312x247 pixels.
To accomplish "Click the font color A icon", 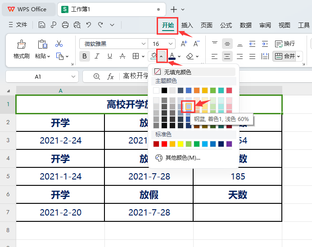I will click(x=172, y=56).
